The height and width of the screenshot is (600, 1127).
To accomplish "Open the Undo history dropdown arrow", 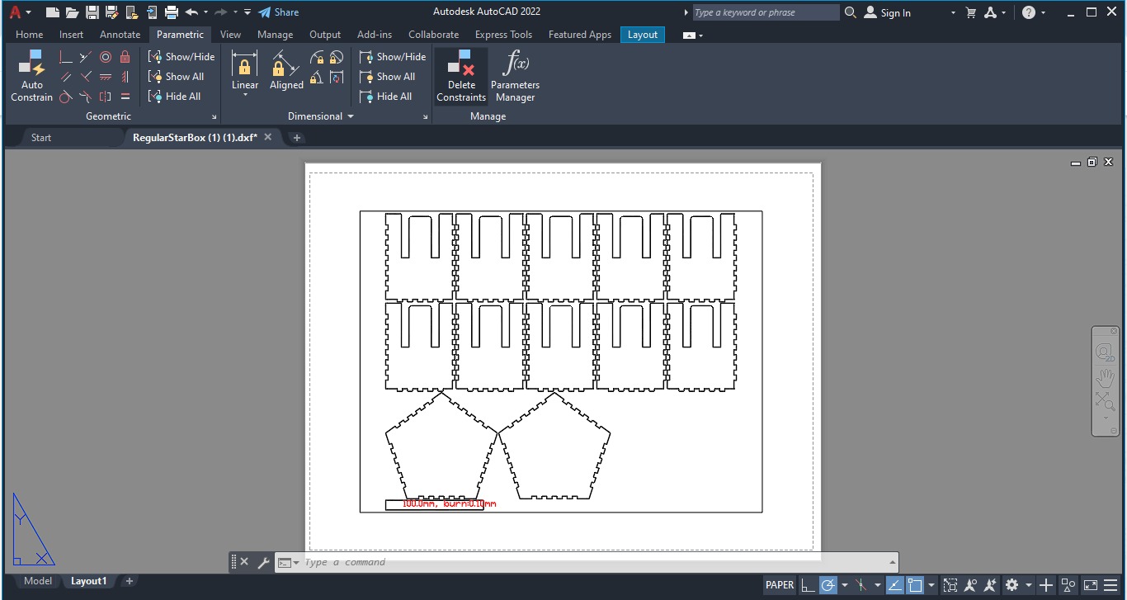I will [x=205, y=12].
